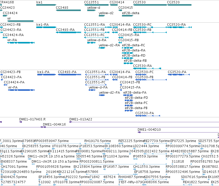This screenshot has width=219, height=186.
Task: Click the GH17091.5prime EST label
Action: (x=14, y=167)
